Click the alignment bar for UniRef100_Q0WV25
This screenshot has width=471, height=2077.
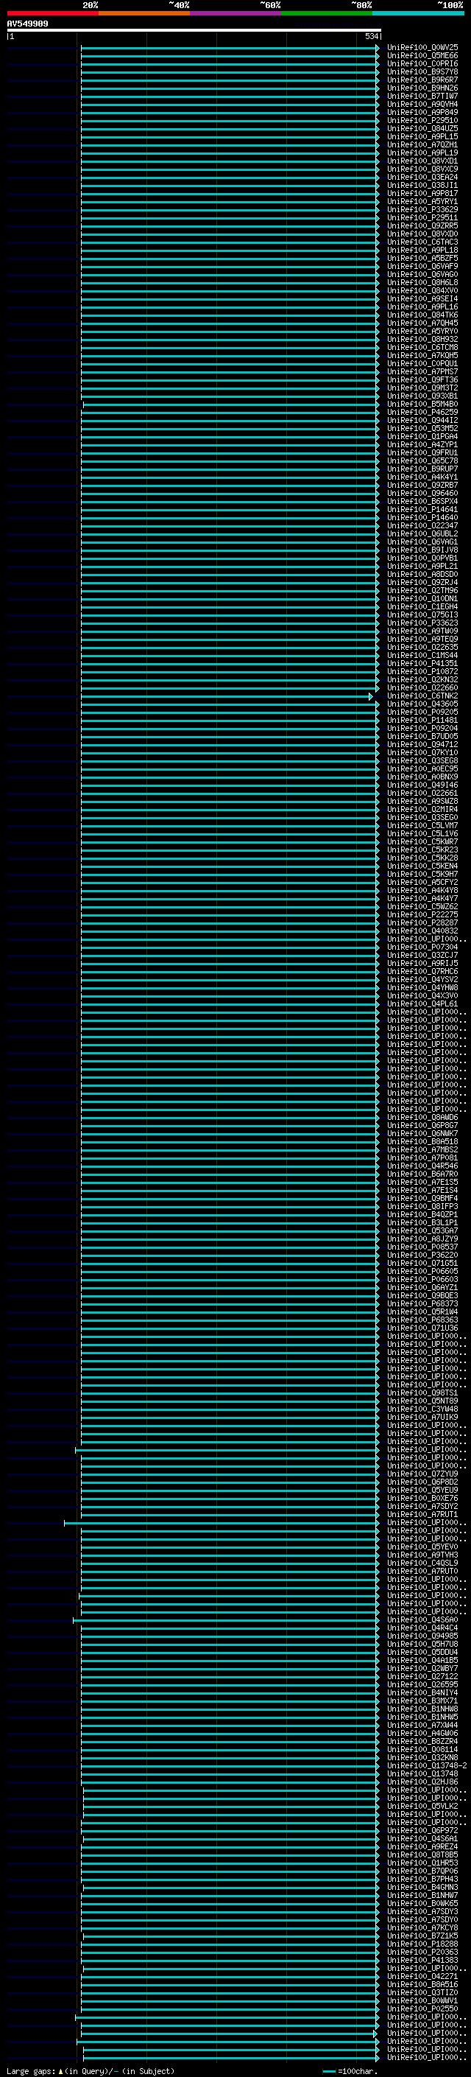click(230, 48)
